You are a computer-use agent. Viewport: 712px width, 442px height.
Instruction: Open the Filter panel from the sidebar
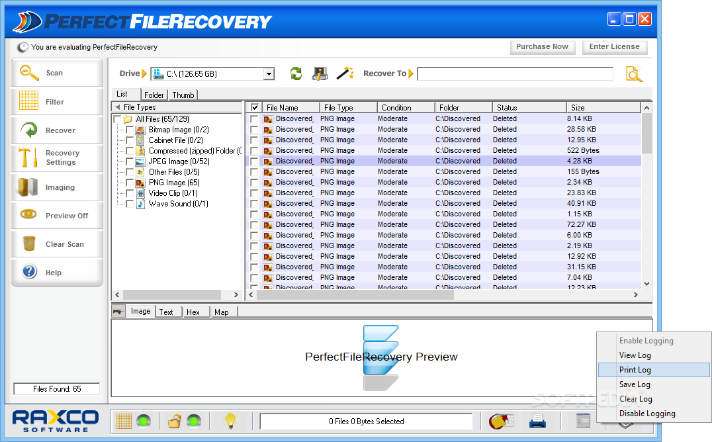tap(57, 101)
